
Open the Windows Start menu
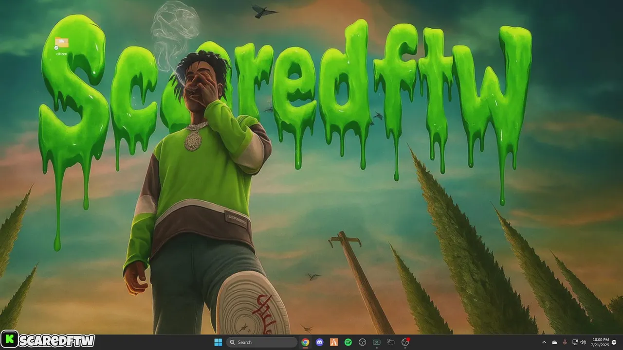(x=218, y=342)
